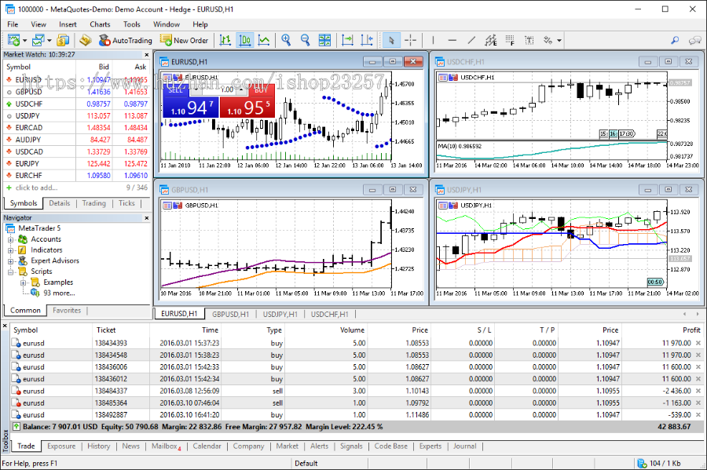
Task: Click the tile windows icon
Action: [x=324, y=41]
